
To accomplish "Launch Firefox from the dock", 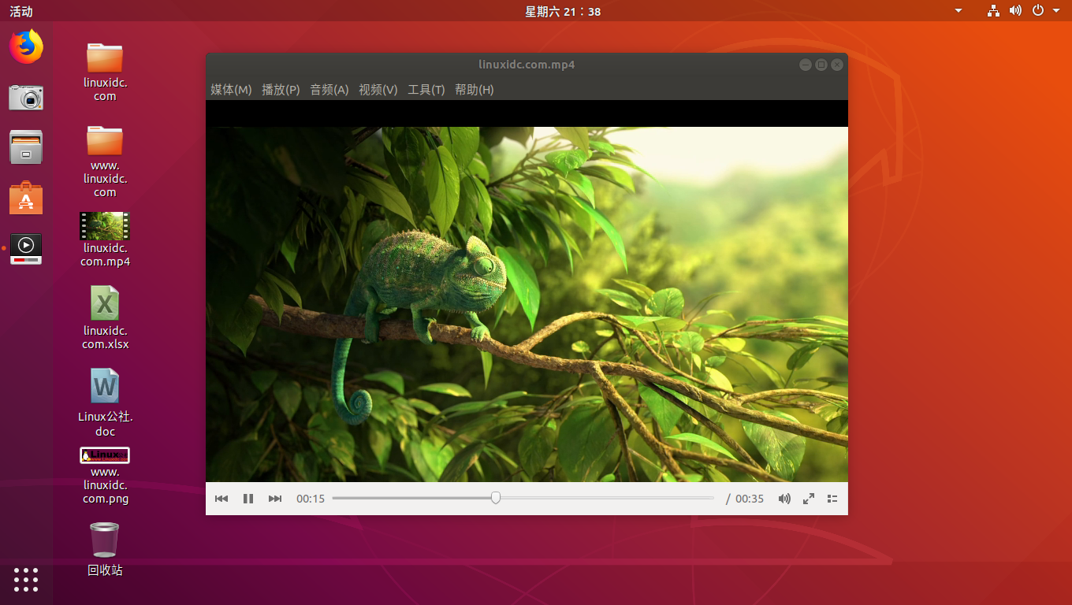I will coord(26,46).
